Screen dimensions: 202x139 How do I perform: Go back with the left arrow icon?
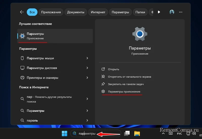pos(22,12)
